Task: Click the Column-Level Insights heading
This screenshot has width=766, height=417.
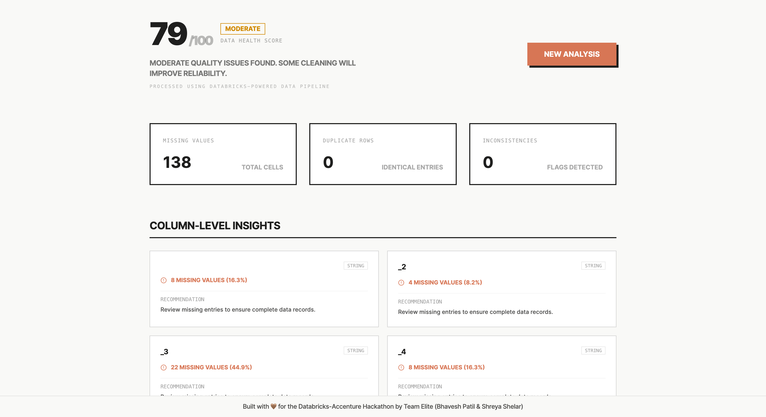Action: coord(215,225)
